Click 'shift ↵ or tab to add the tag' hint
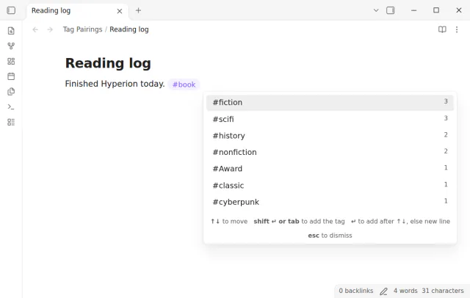Screen dimensions: 470x298 click(299, 222)
